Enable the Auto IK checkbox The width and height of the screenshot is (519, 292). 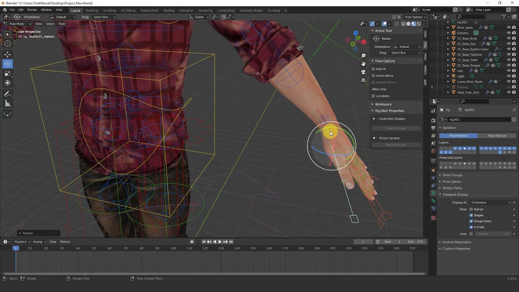(374, 69)
